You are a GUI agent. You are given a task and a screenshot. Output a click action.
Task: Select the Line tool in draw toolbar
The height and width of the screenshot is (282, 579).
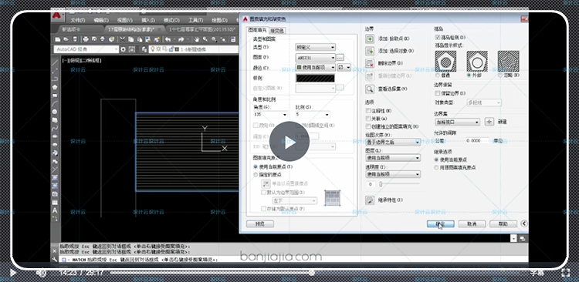[x=55, y=63]
